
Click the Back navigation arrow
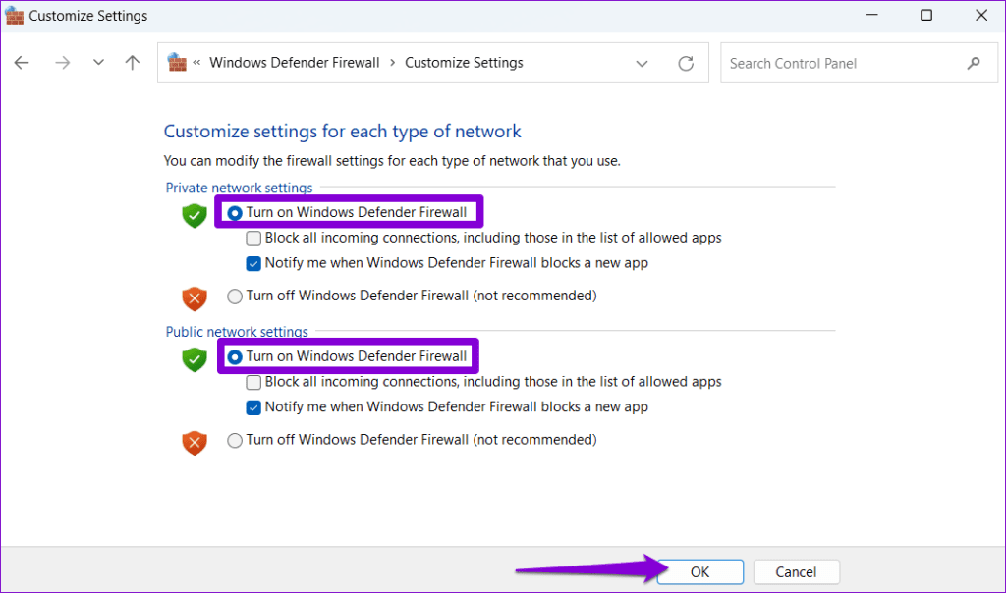[x=22, y=63]
